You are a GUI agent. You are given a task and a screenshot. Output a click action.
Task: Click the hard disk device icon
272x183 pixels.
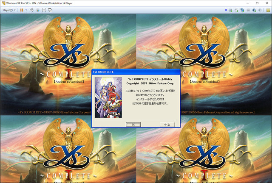tap(230, 10)
